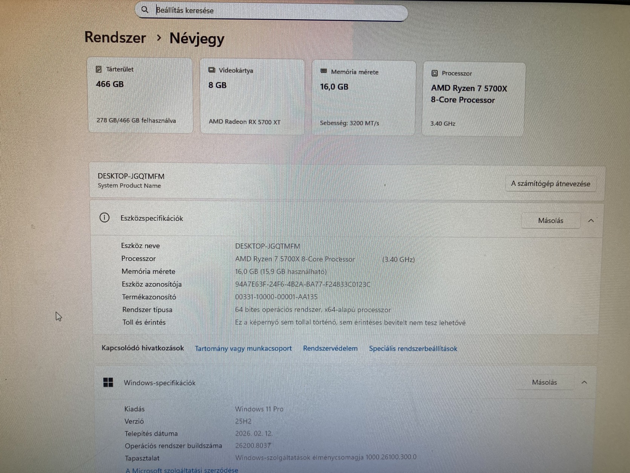The height and width of the screenshot is (473, 630).
Task: Select the Eszköz azonosítója value
Action: pos(303,284)
